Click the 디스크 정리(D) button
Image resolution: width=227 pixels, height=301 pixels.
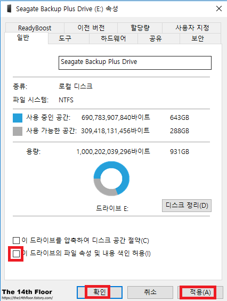187,206
